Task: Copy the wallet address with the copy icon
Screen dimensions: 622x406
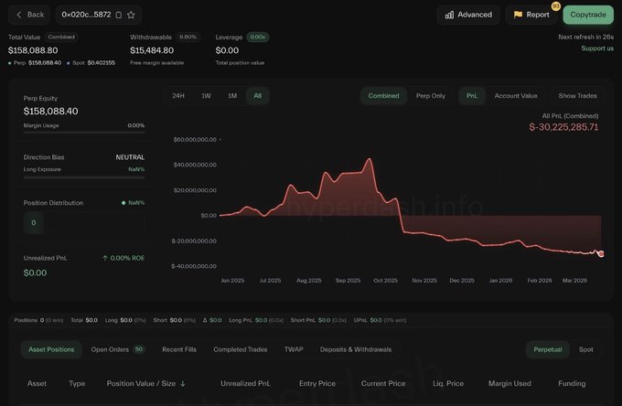Action: (x=120, y=15)
